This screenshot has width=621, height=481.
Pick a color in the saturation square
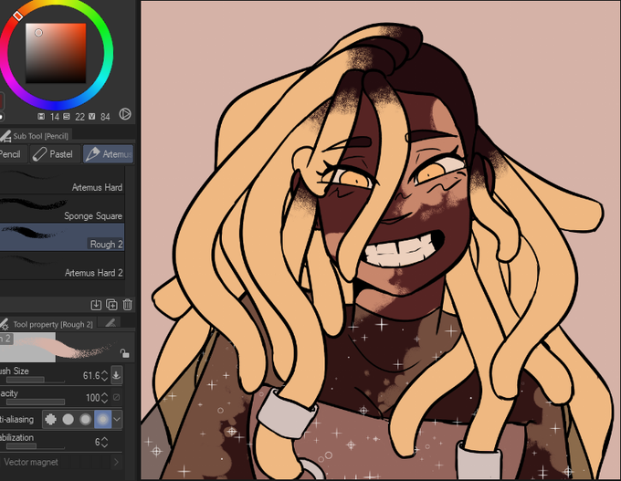[x=56, y=53]
